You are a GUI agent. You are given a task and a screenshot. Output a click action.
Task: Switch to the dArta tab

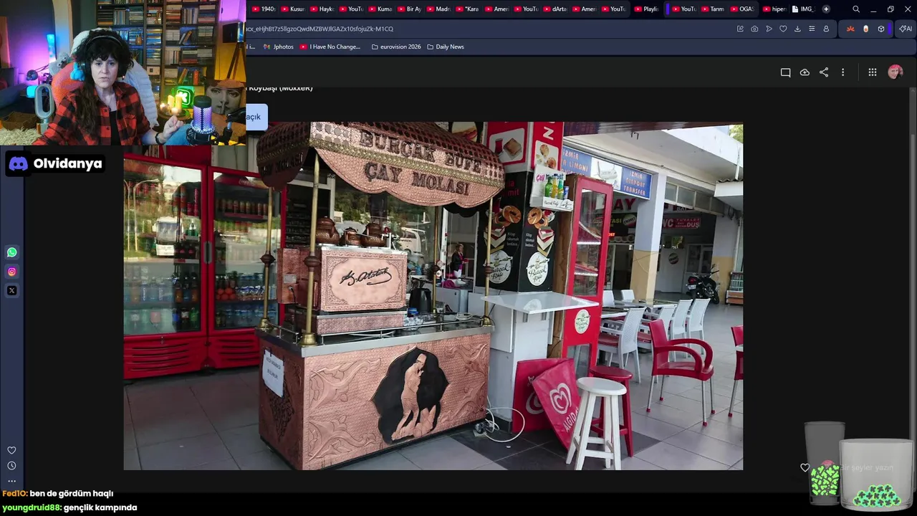[x=554, y=9]
